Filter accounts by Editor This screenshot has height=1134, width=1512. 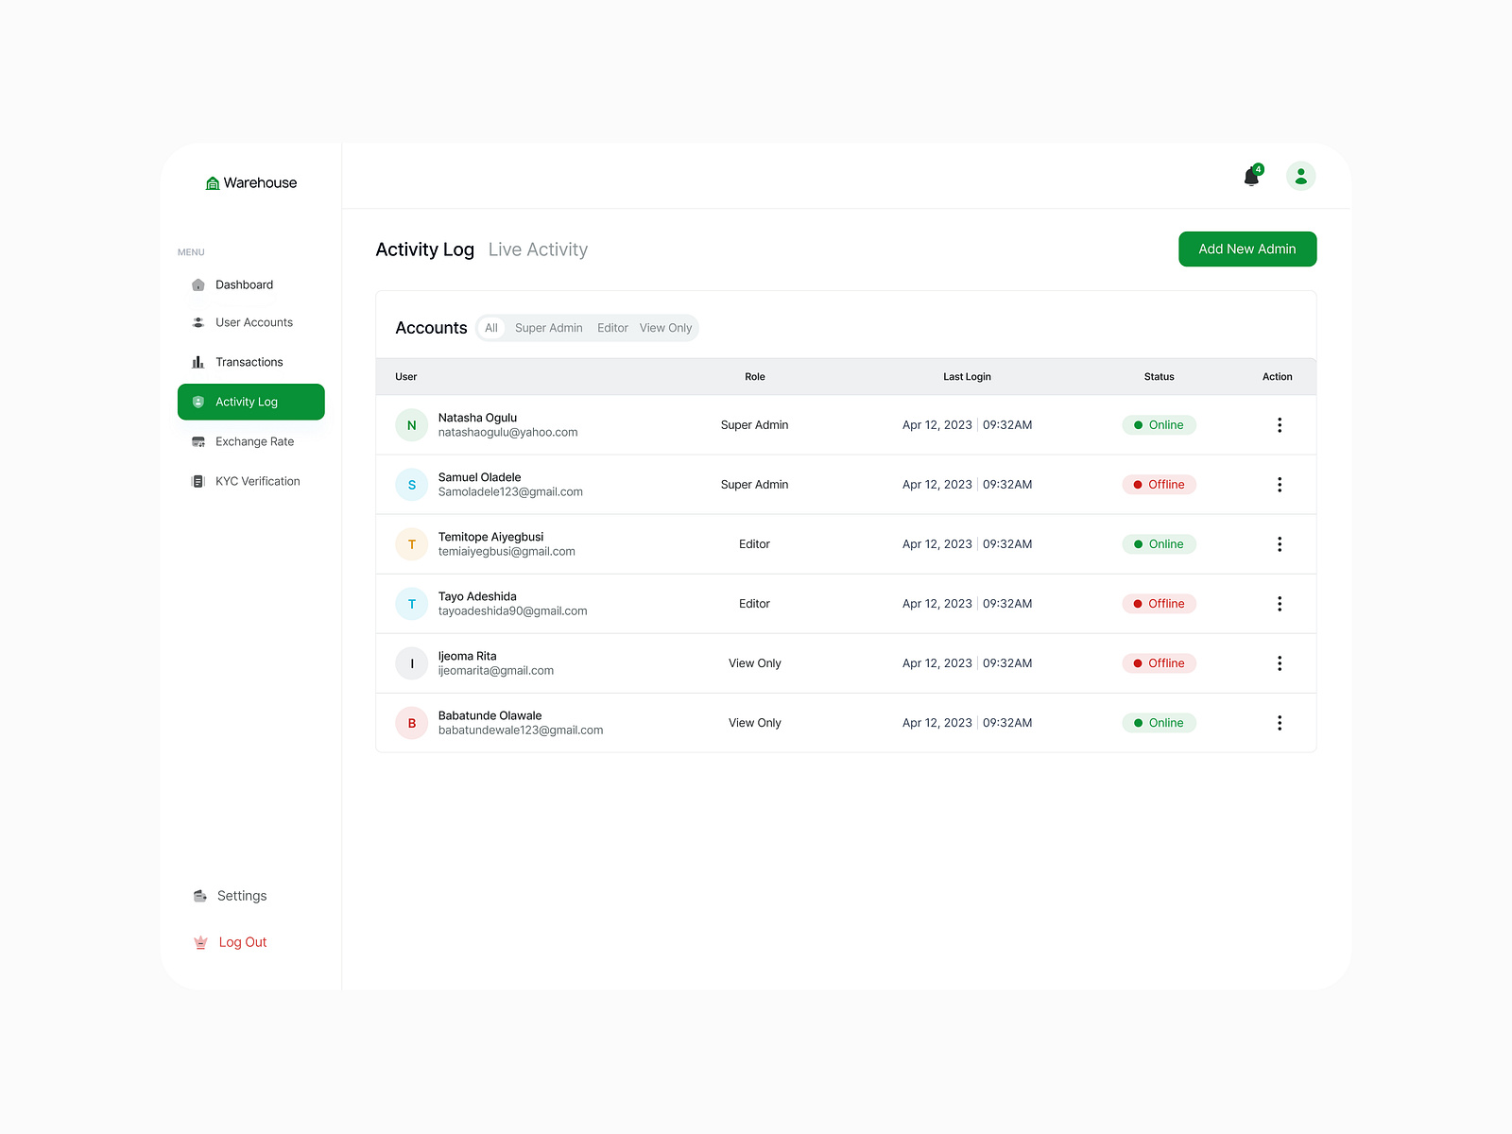point(612,328)
